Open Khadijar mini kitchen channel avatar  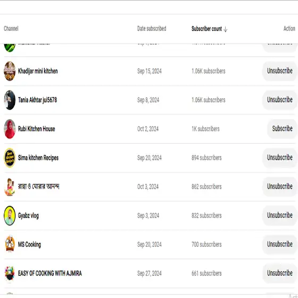(10, 71)
